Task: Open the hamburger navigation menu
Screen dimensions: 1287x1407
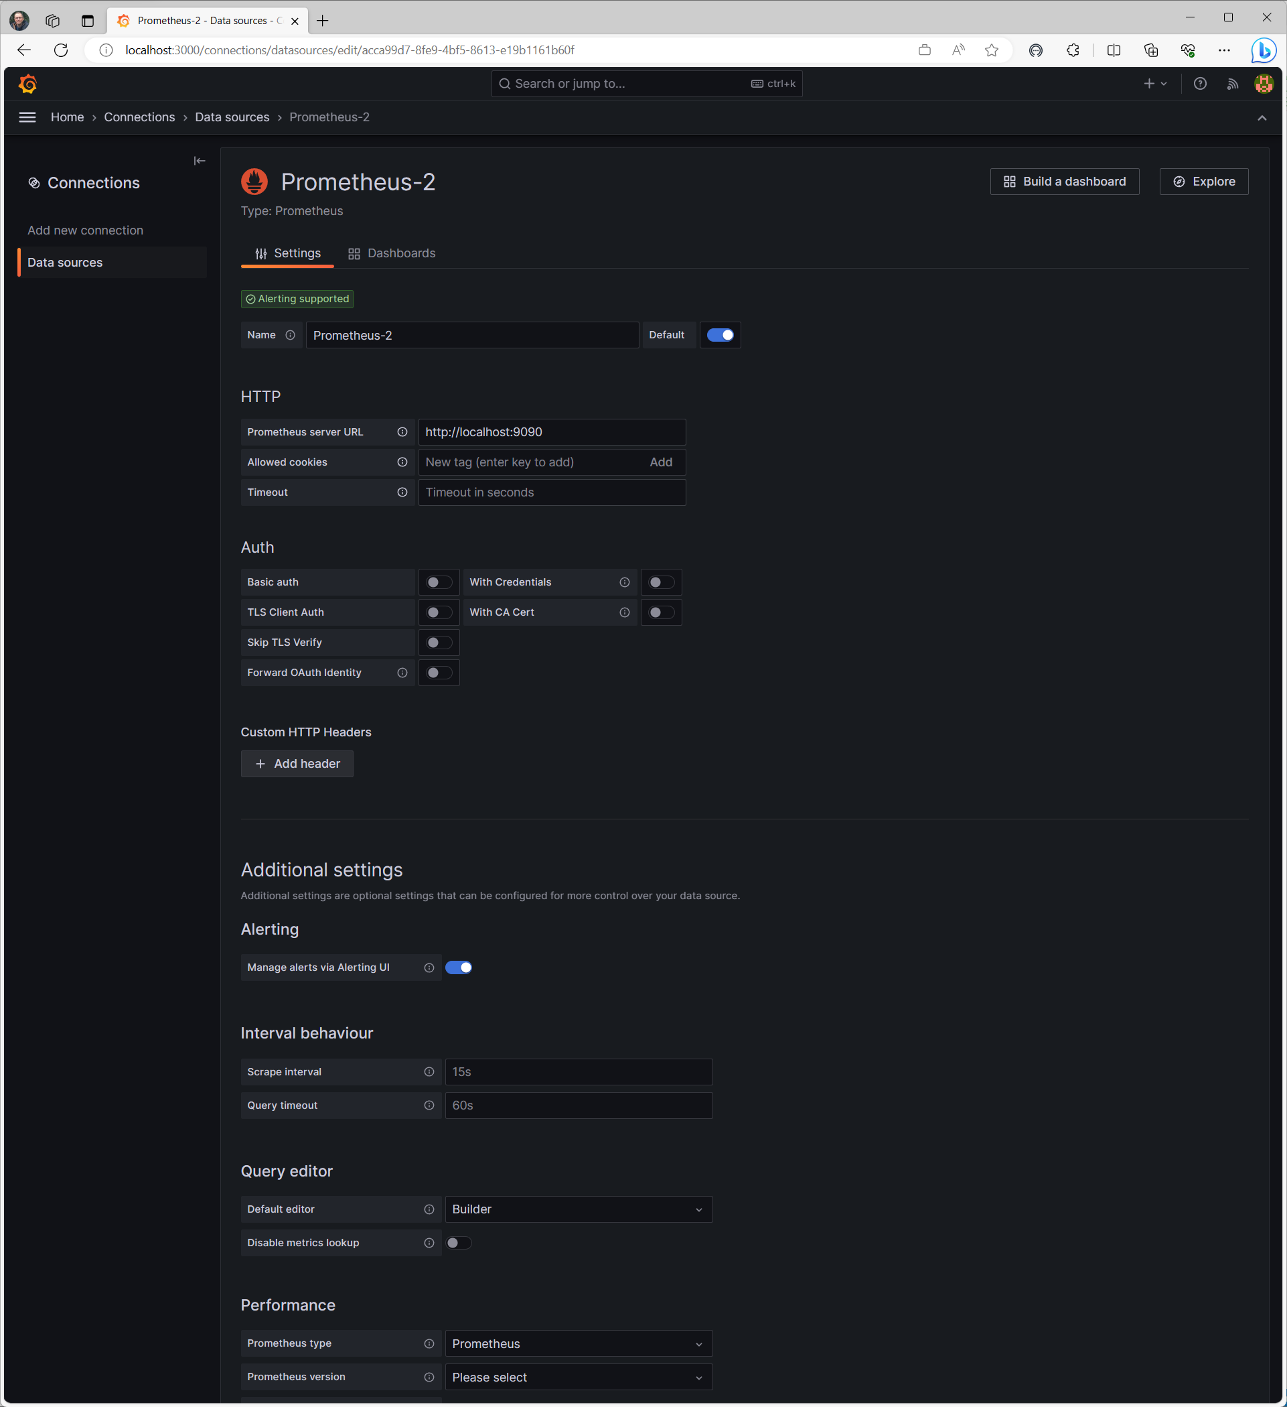Action: point(27,117)
